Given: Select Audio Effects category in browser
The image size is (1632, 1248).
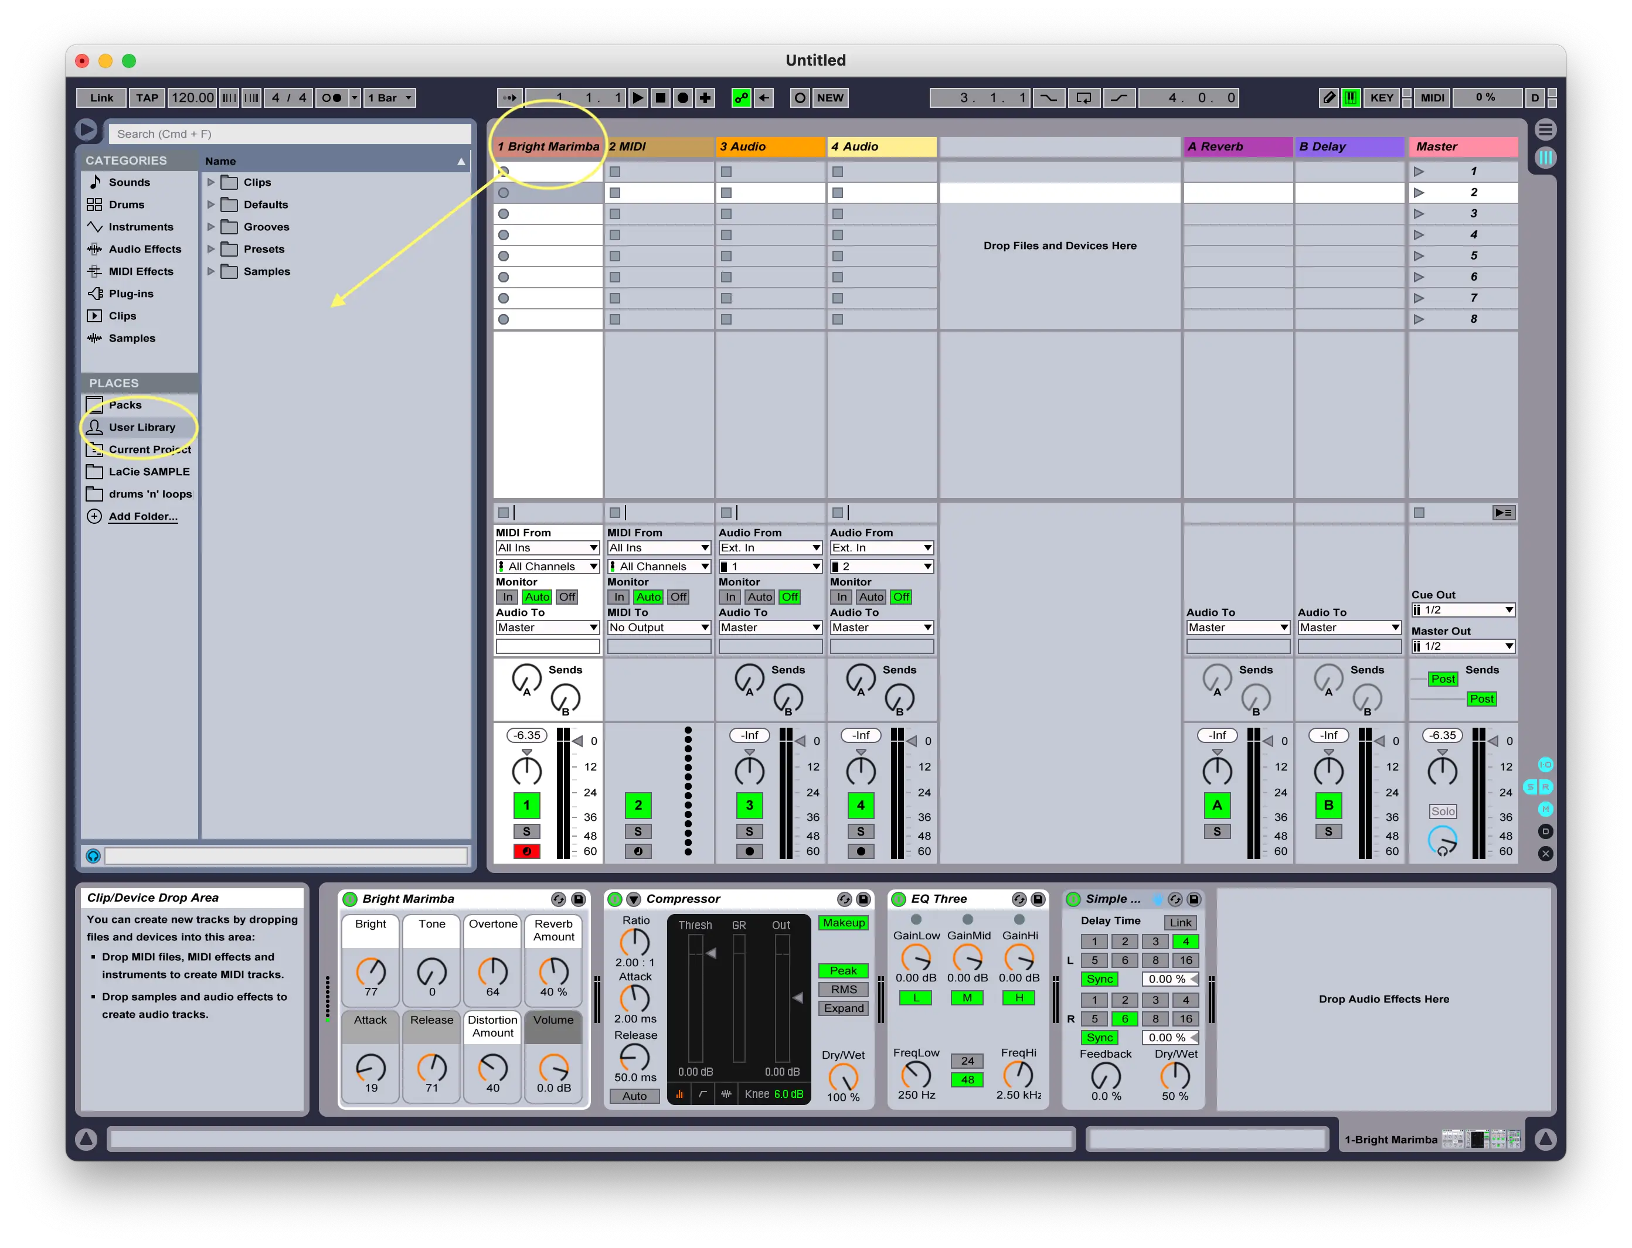Looking at the screenshot, I should (x=140, y=249).
